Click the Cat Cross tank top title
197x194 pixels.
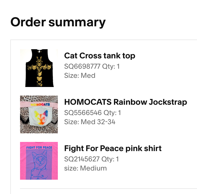[x=100, y=56]
